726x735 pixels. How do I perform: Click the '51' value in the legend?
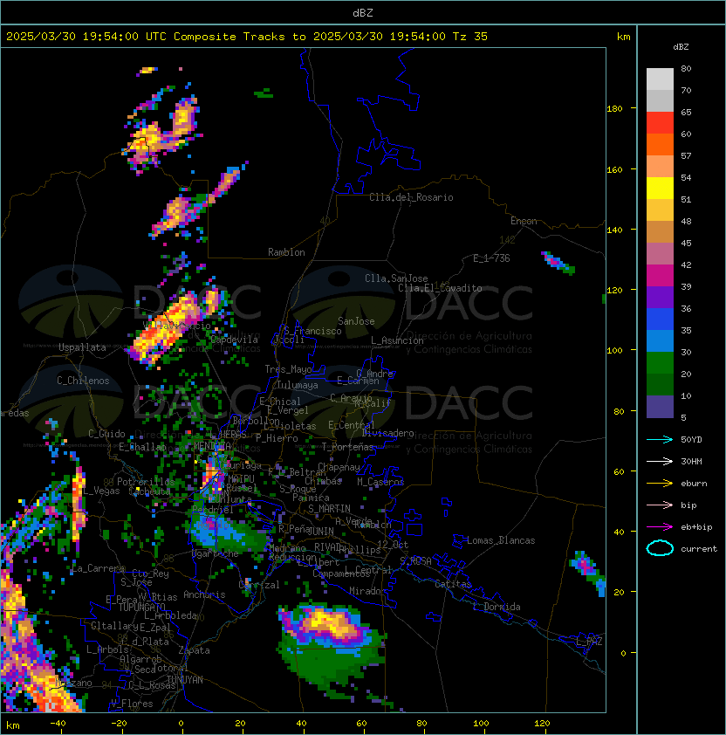pyautogui.click(x=686, y=199)
